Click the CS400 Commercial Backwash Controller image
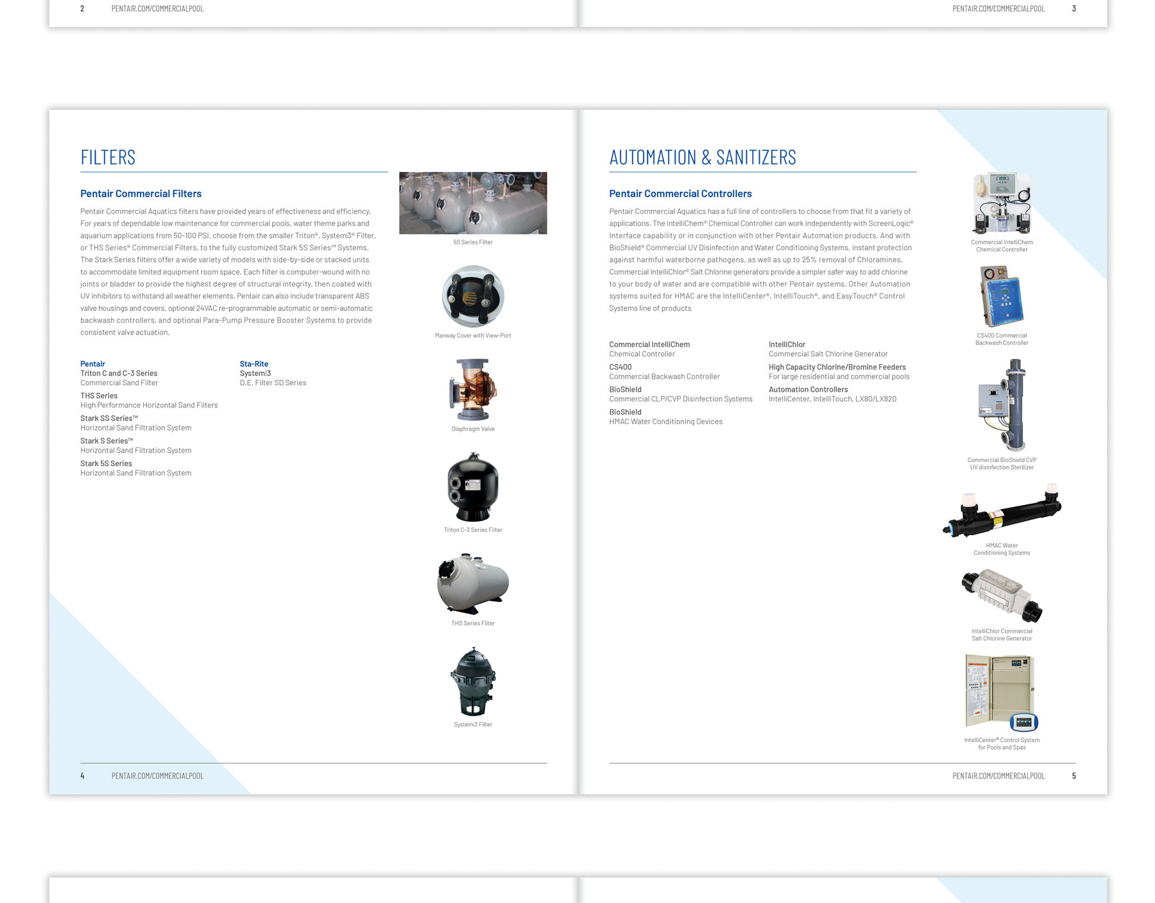The height and width of the screenshot is (903, 1155). coord(1002,297)
